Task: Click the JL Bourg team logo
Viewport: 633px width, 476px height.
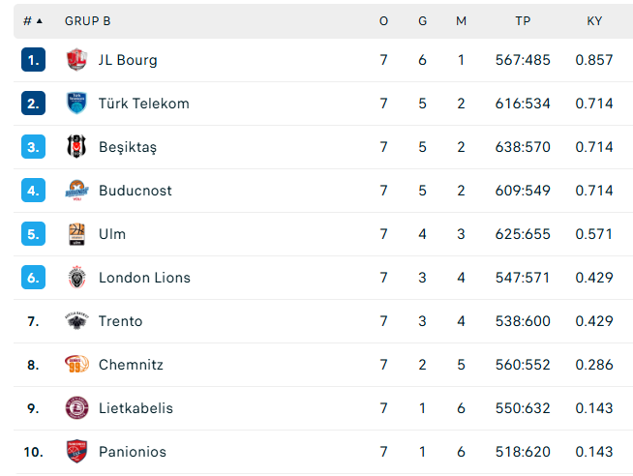Action: click(x=76, y=60)
